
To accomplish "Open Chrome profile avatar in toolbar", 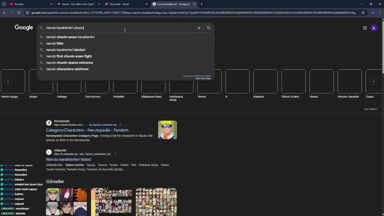I will (x=373, y=13).
